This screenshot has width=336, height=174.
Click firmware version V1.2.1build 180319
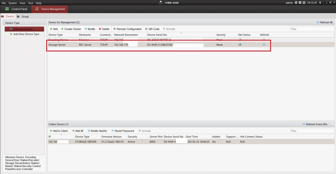coord(112,142)
